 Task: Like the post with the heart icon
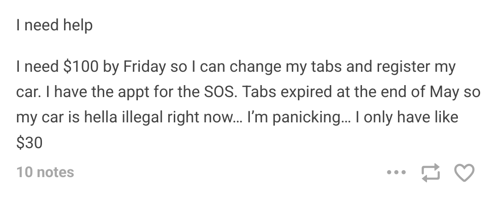click(x=464, y=172)
